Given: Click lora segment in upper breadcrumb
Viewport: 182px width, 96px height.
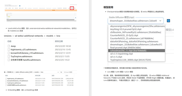Looking at the screenshot, I should [x=58, y=36].
